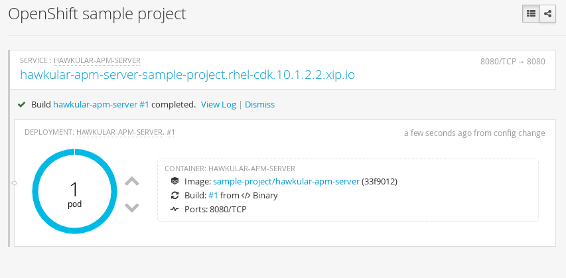Open build hawkular-apm-server #1 link
The image size is (566, 278).
coord(101,105)
